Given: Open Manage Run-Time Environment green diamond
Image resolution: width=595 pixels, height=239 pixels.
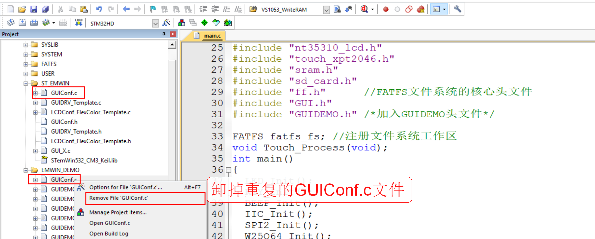Looking at the screenshot, I should click(x=205, y=22).
